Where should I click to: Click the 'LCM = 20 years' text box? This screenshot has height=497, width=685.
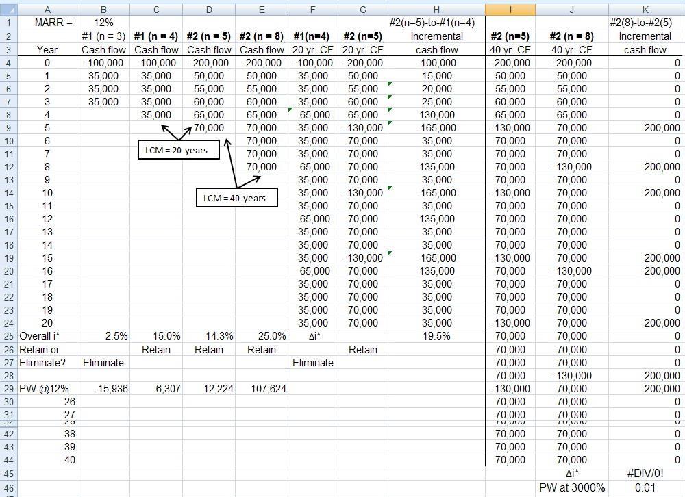tap(179, 150)
